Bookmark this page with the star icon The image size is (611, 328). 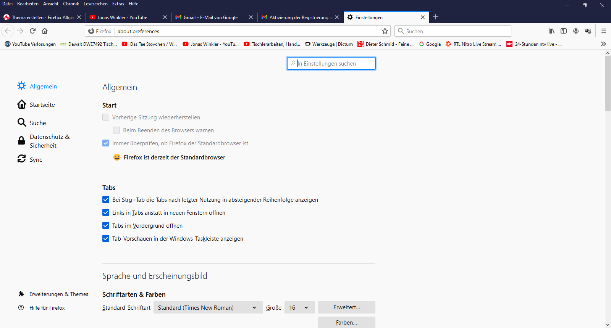click(x=385, y=31)
